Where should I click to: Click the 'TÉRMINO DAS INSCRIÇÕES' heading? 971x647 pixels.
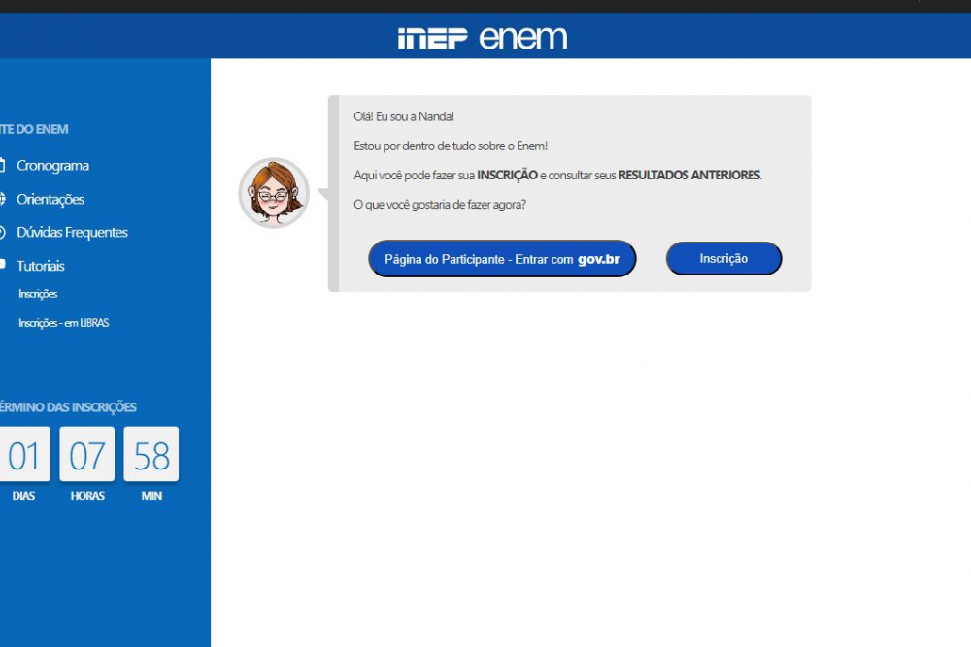tap(68, 407)
